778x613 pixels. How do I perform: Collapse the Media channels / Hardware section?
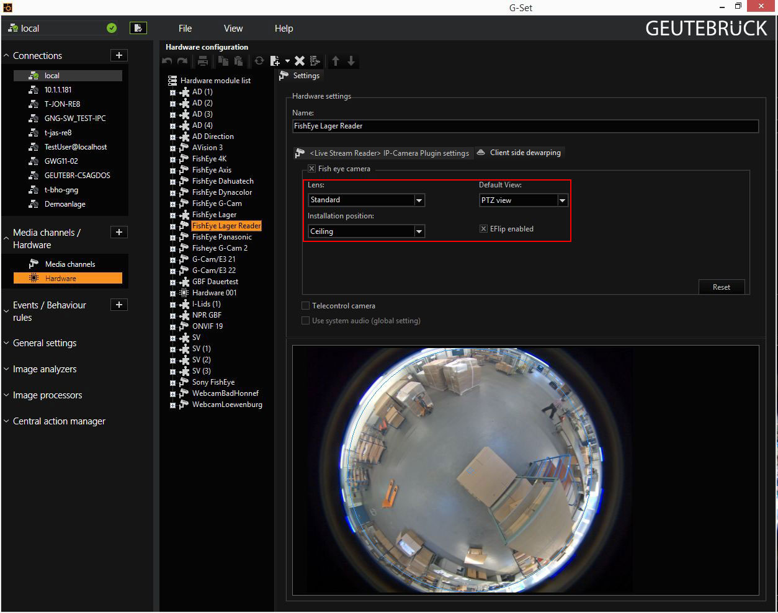click(x=6, y=238)
